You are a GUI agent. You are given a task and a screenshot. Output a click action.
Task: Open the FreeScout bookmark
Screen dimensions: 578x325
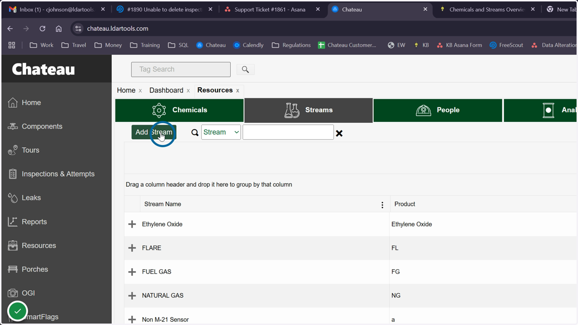coord(506,45)
